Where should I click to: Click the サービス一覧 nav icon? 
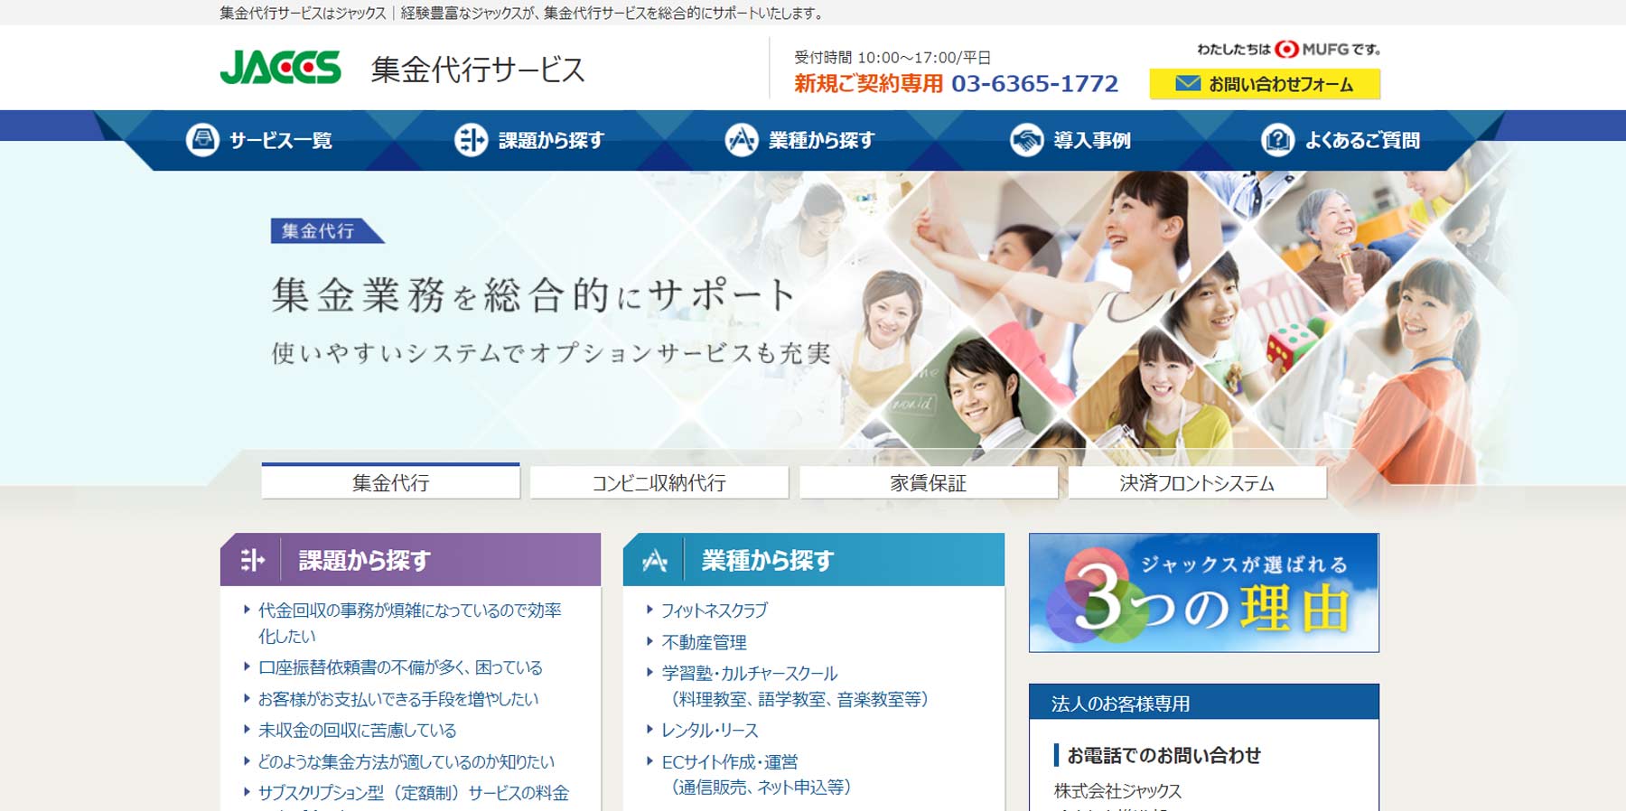(x=202, y=140)
